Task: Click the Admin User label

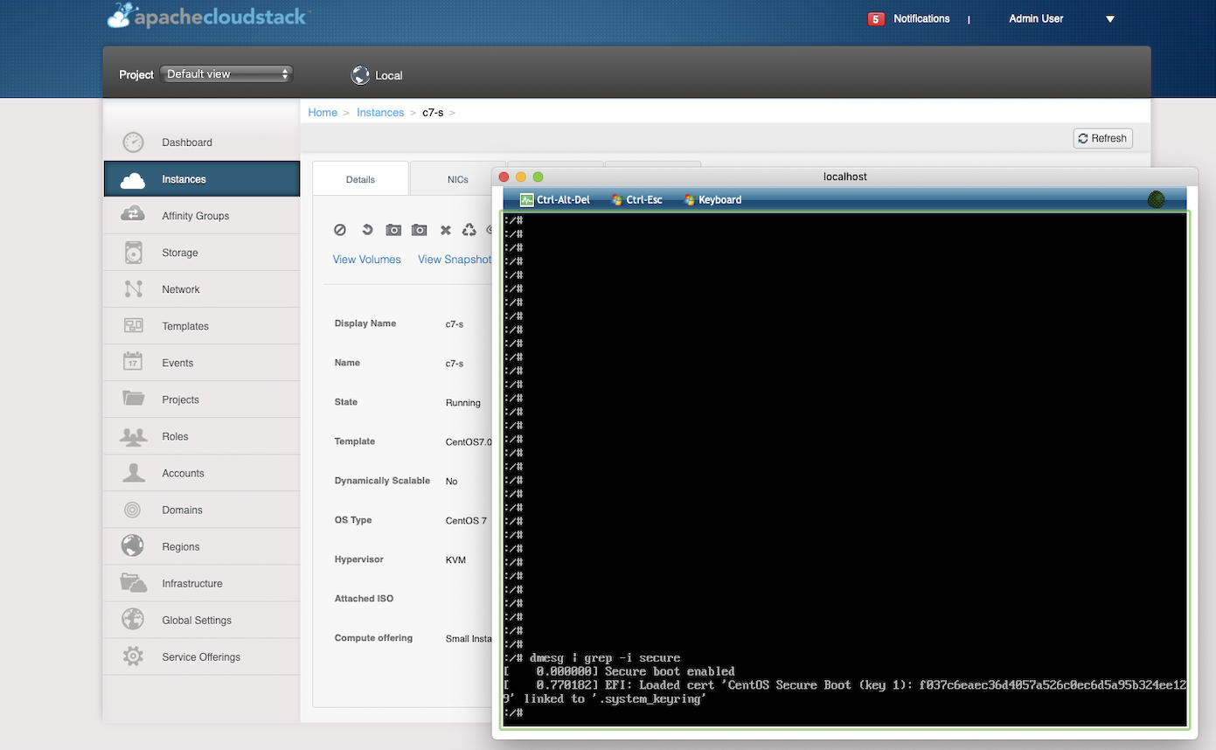Action: click(x=1036, y=19)
